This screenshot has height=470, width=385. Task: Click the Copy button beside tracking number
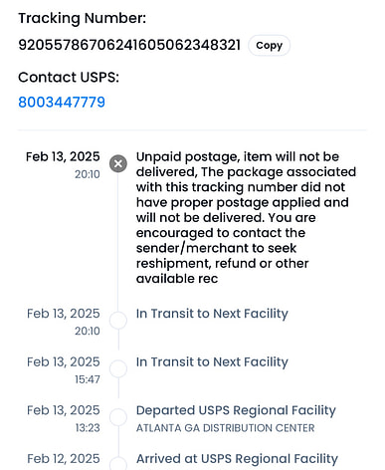[269, 46]
